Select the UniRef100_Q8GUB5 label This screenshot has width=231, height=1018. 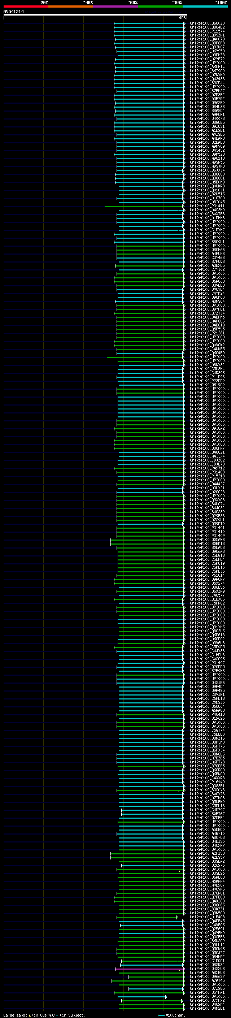pyautogui.click(x=207, y=122)
